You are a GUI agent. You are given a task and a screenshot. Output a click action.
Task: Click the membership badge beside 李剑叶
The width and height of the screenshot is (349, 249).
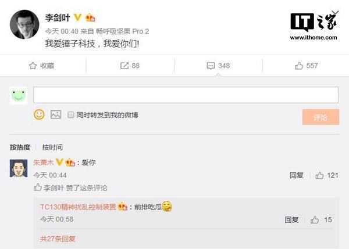[x=90, y=17]
